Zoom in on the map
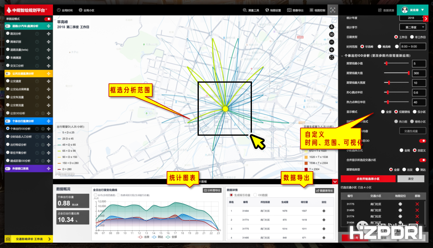Viewport: 433px width, 248px height. coord(332,50)
